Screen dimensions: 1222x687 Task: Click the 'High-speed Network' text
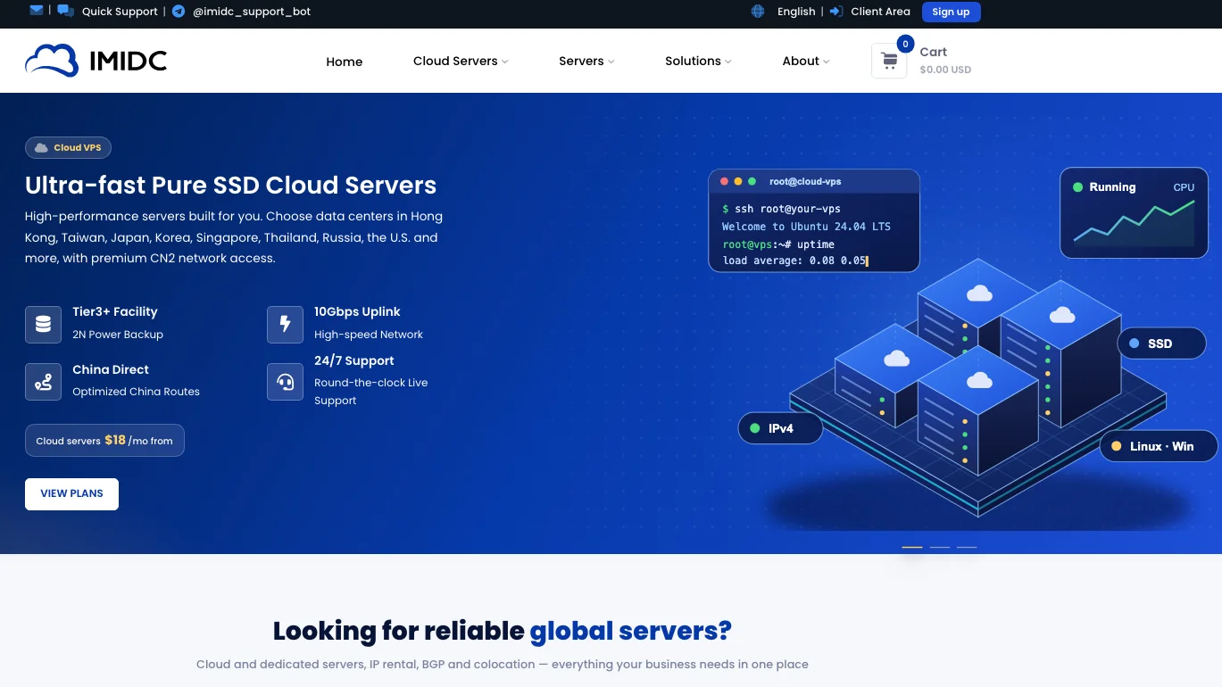click(x=369, y=335)
